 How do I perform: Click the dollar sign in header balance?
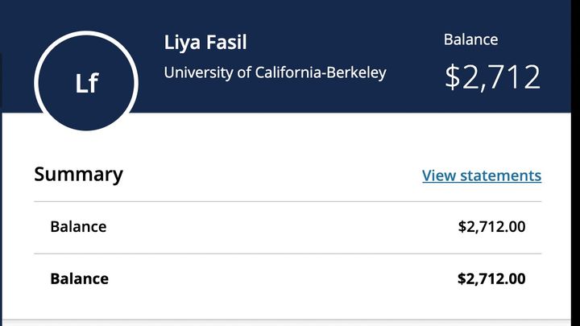point(454,77)
